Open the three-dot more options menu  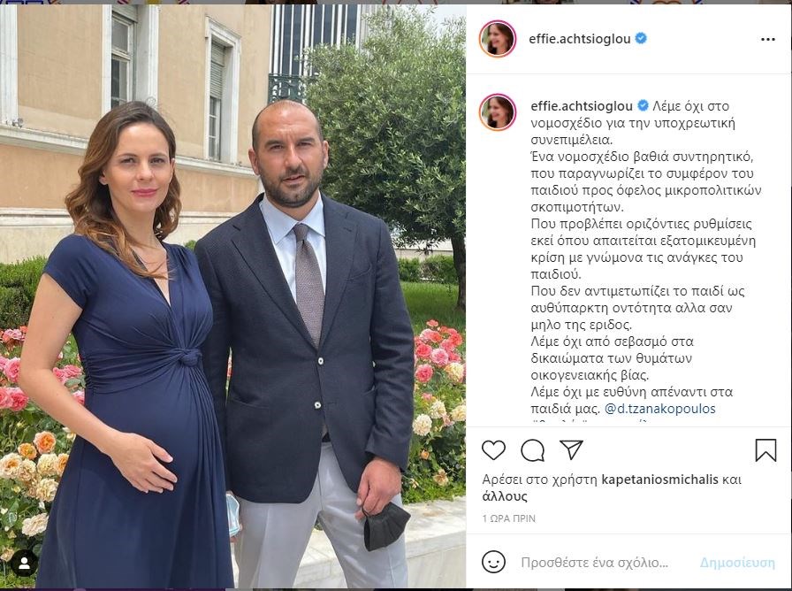(768, 40)
